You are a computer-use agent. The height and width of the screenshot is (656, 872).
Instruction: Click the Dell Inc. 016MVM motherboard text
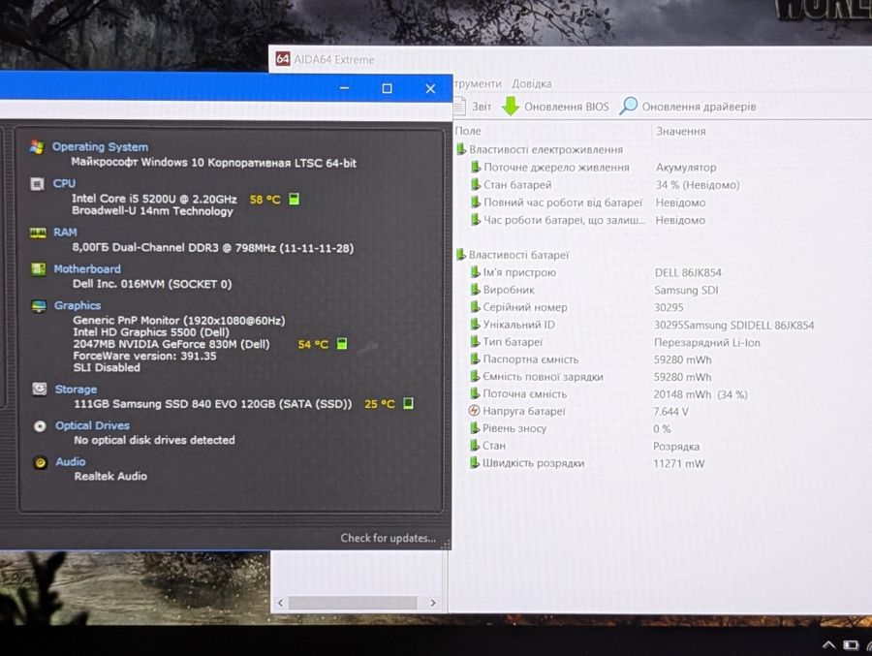[x=152, y=284]
